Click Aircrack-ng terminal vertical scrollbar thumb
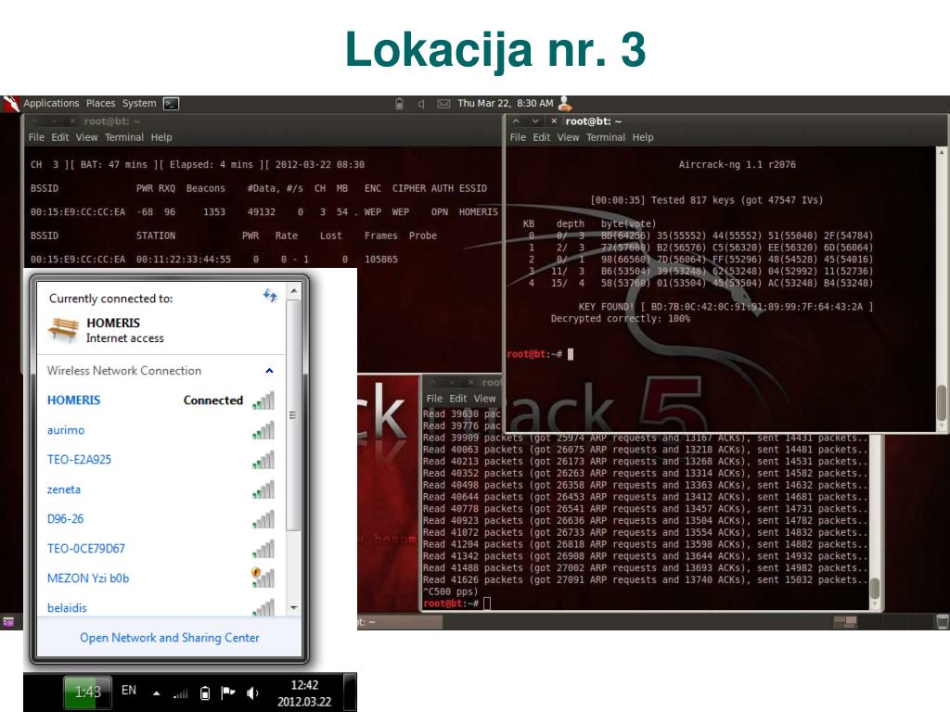Viewport: 950px width, 712px height. click(941, 402)
